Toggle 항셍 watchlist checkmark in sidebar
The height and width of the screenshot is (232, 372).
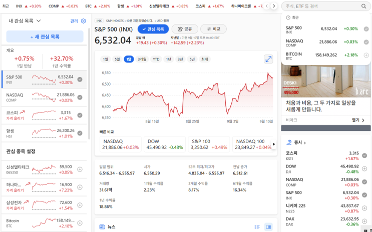point(80,133)
